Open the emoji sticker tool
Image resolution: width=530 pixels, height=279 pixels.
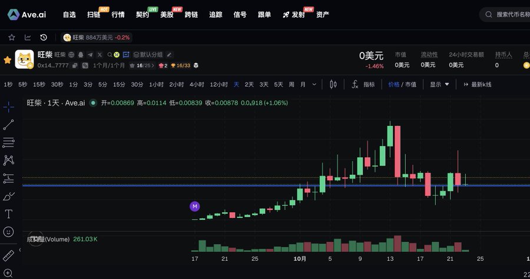coord(8,232)
